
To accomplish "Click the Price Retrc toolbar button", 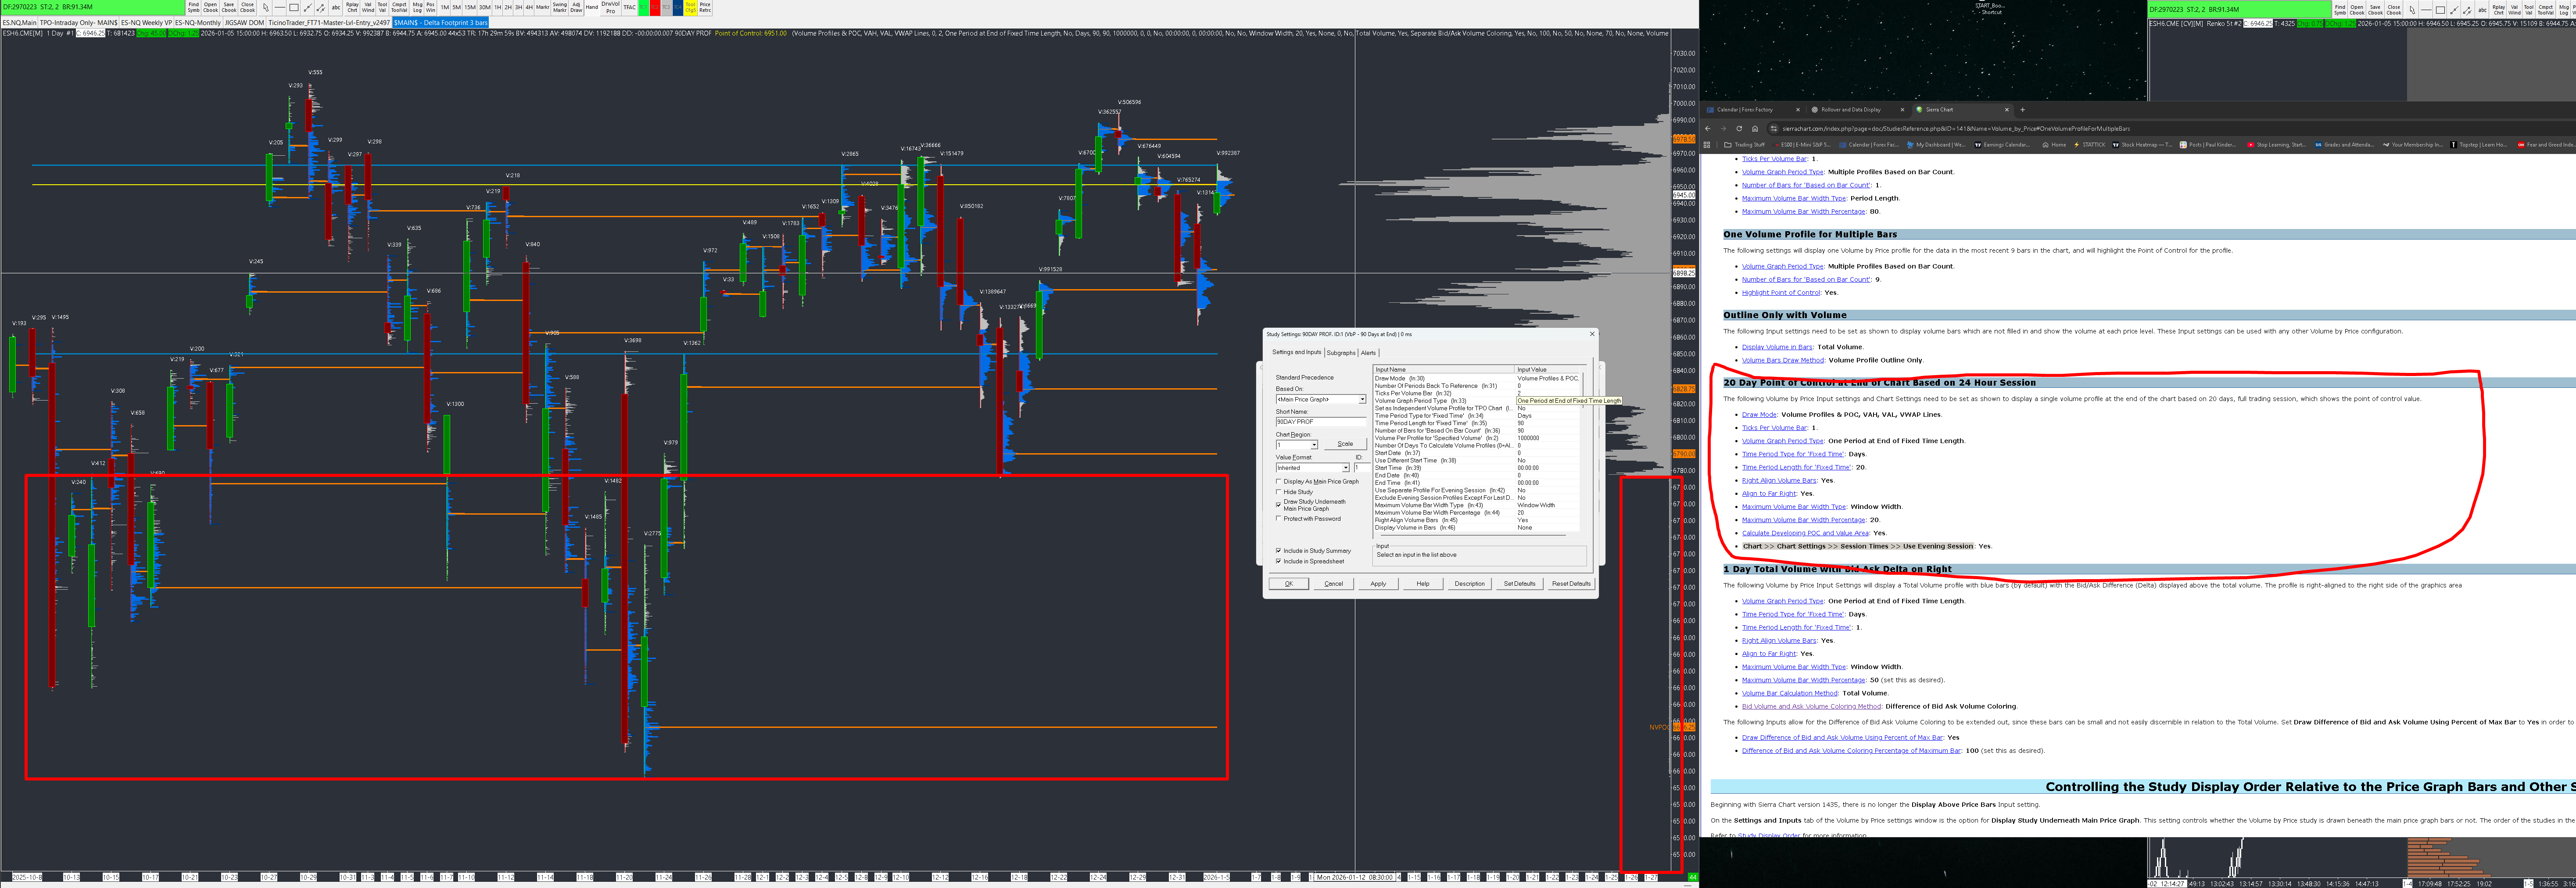I will pos(705,7).
